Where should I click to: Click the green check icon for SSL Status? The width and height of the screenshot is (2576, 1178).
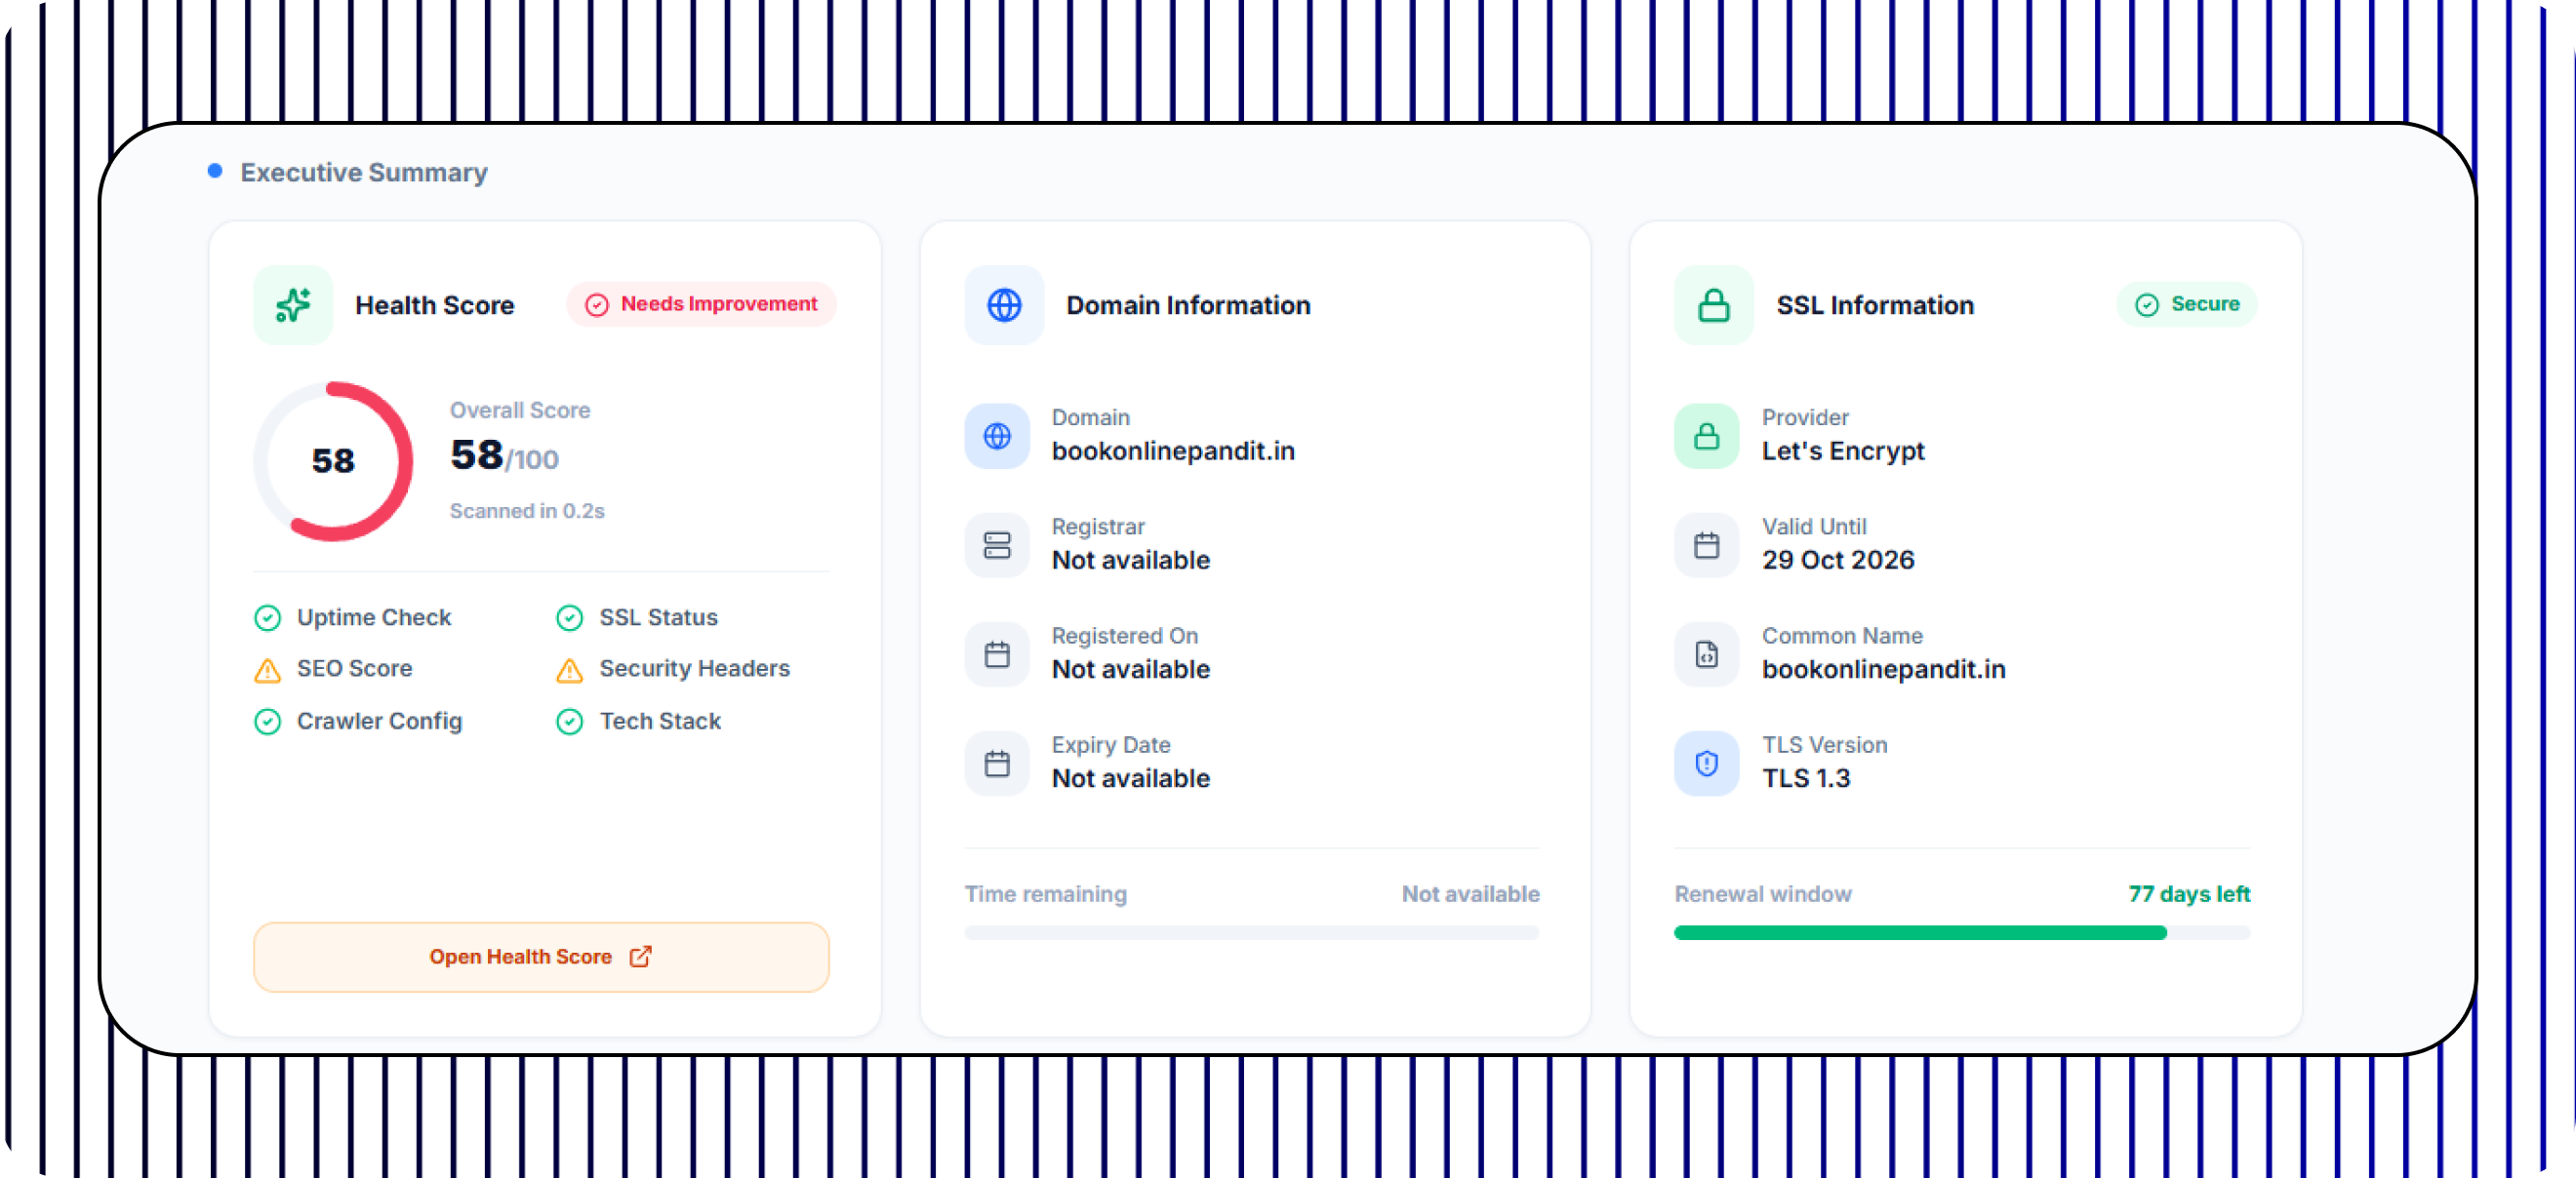570,618
